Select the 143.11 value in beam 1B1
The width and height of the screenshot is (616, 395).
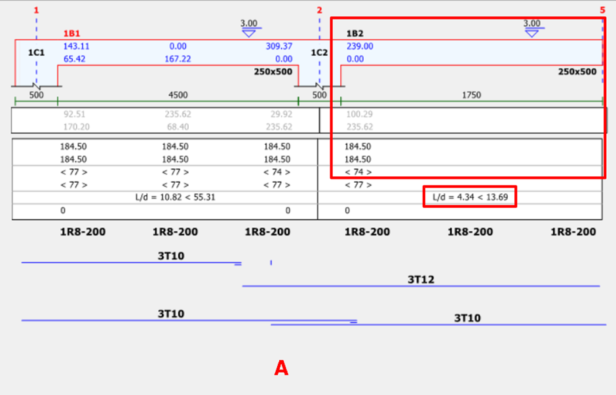(77, 47)
